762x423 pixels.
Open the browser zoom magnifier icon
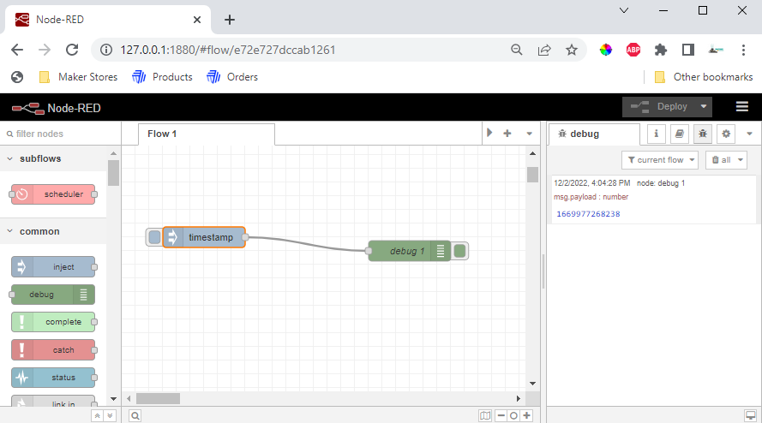click(x=517, y=50)
